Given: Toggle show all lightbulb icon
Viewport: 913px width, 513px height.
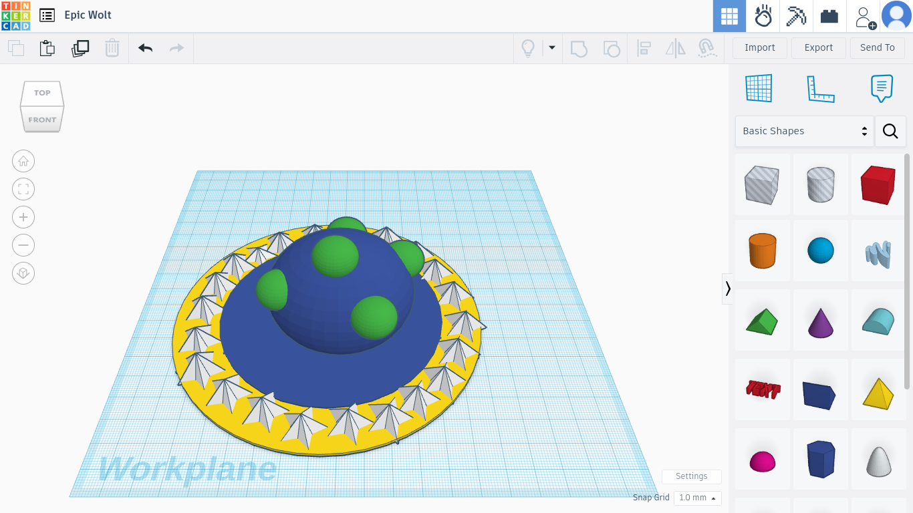Looking at the screenshot, I should tap(528, 48).
